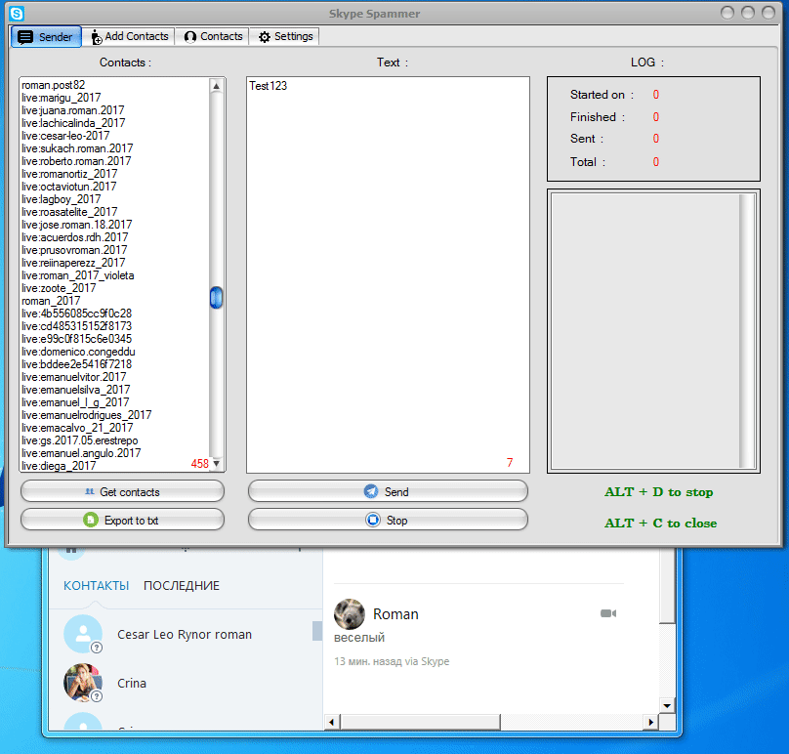Click the contacts list scroll-up arrow
This screenshot has width=789, height=754.
(216, 86)
